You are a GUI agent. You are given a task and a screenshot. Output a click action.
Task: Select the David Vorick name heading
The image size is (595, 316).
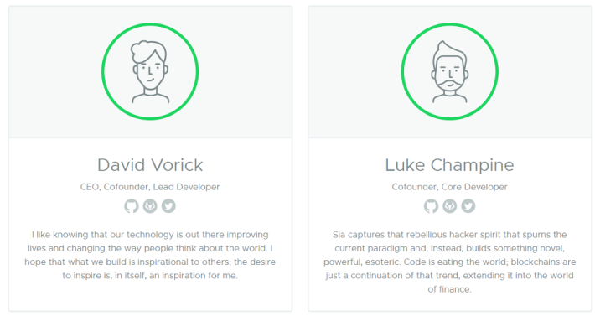tap(150, 165)
